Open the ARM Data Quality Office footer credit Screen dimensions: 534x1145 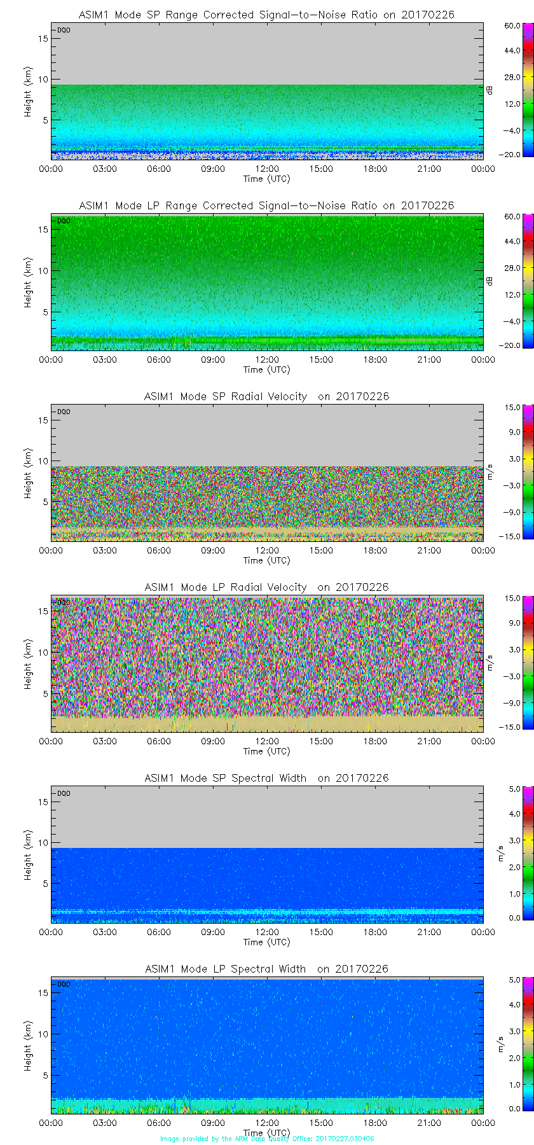pos(267,1139)
